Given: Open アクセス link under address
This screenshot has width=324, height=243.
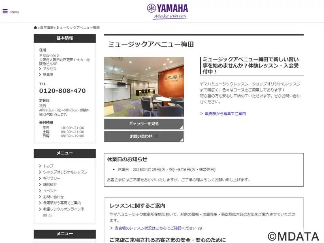Looking at the screenshot, I should (x=49, y=69).
